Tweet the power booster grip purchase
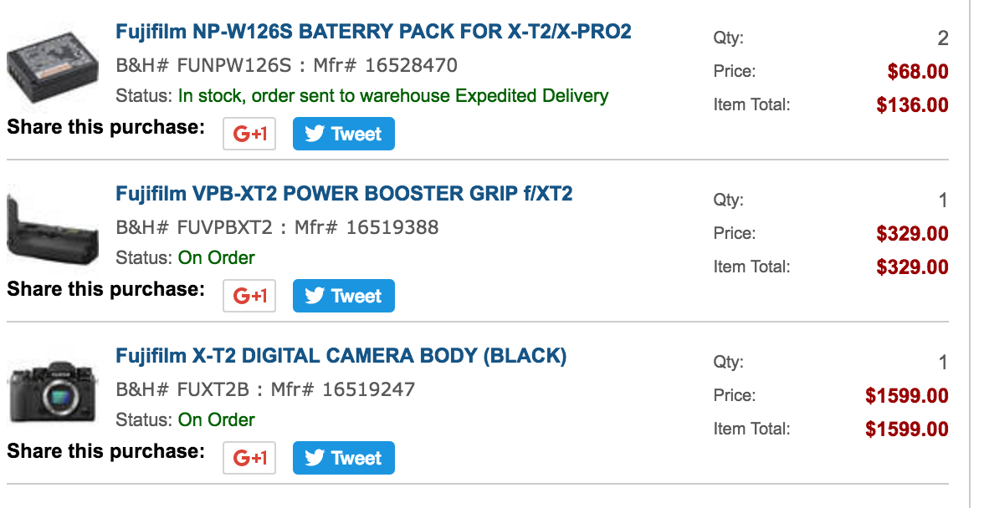984x508 pixels. click(343, 297)
